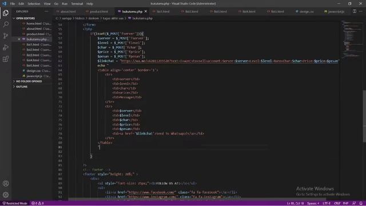Switch to the about.html tab
The width and height of the screenshot is (366, 206).
click(x=68, y=11)
